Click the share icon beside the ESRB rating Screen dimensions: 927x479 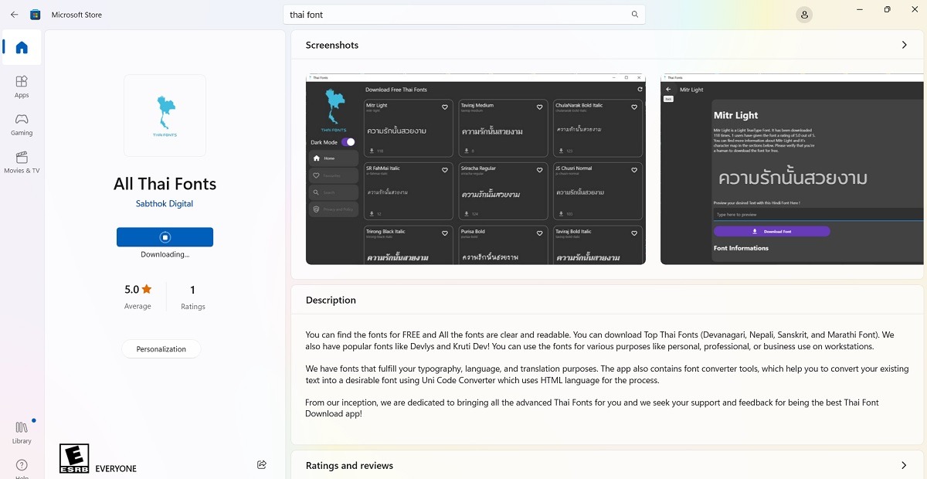[x=261, y=464]
